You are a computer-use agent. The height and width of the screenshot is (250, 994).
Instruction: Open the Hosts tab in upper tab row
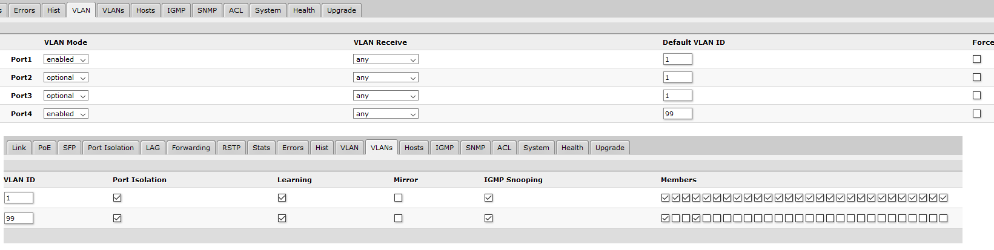(x=145, y=10)
